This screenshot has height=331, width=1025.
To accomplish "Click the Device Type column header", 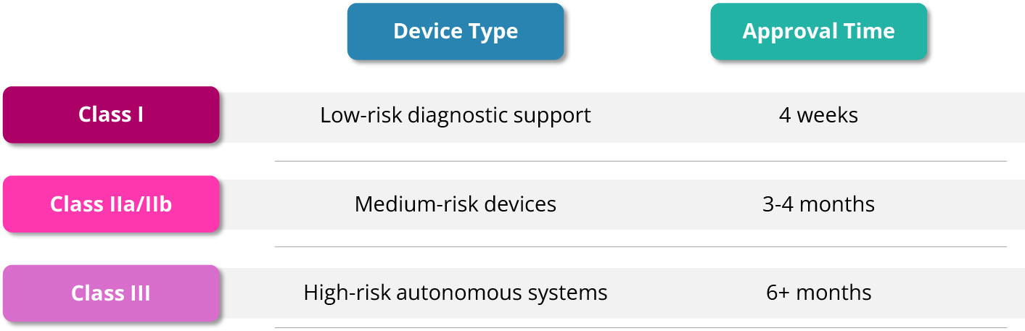I will 455,31.
